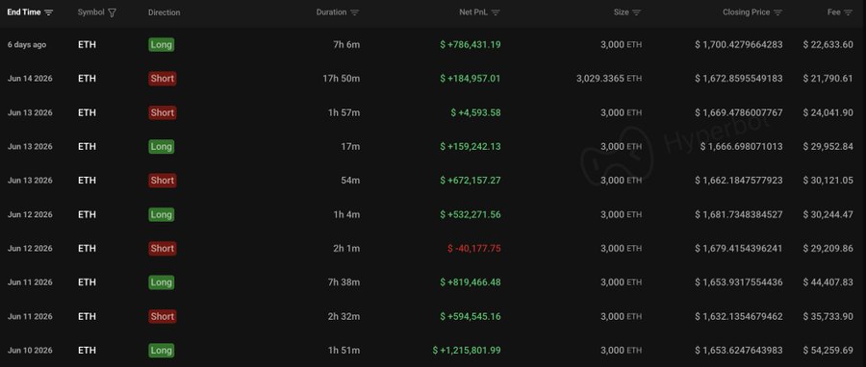Click the net PnL value $ +819,466.48
This screenshot has width=866, height=367.
coord(471,282)
